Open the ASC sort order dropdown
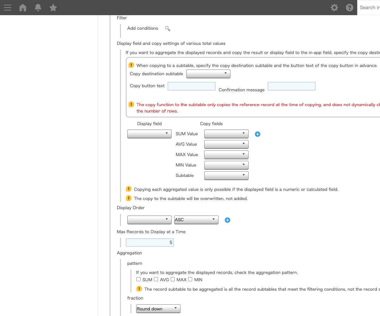Image resolution: width=380 pixels, height=316 pixels. pos(196,220)
